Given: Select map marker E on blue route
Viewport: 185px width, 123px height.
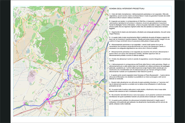Looking at the screenshot, I should [x=74, y=56].
